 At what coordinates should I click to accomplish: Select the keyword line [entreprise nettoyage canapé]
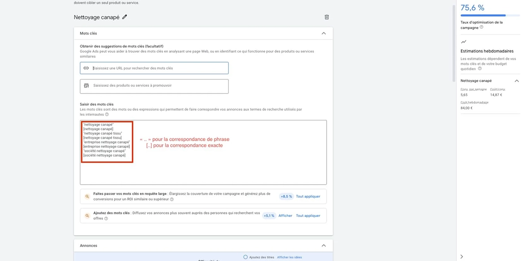coord(106,146)
